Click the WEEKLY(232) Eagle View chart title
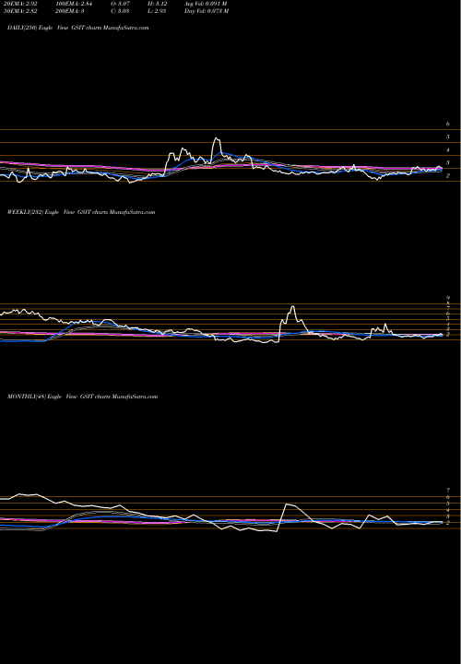This screenshot has height=664, width=461. click(81, 212)
